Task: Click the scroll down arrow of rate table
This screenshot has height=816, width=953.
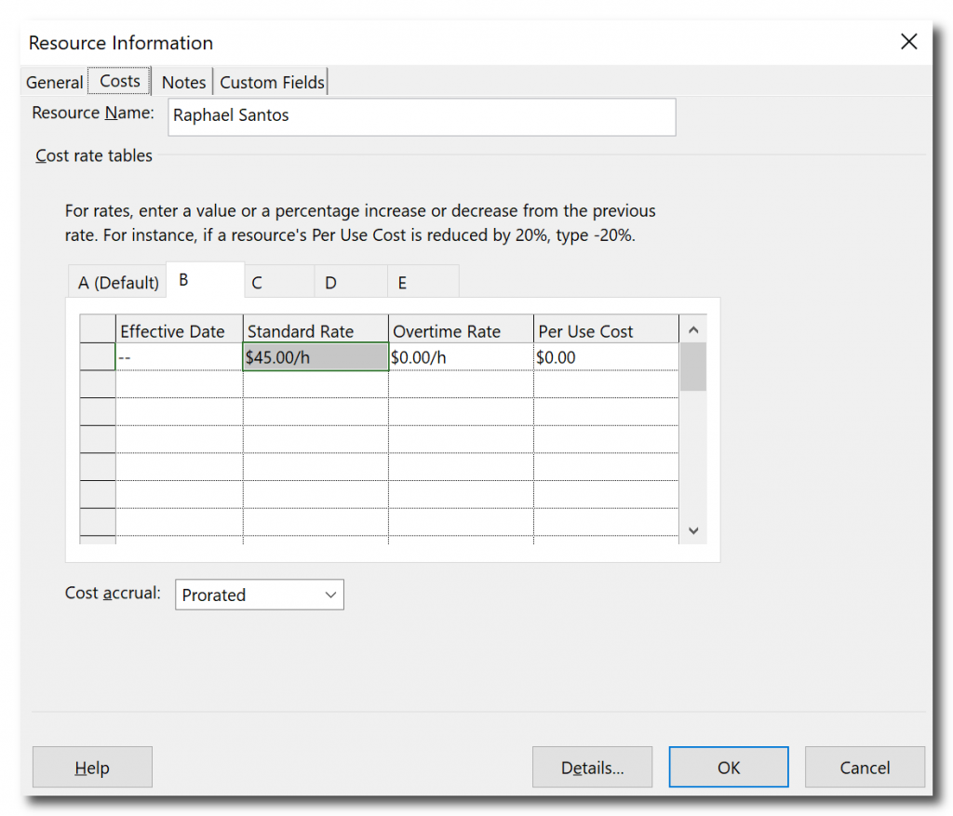Action: (692, 530)
